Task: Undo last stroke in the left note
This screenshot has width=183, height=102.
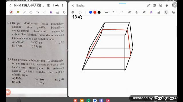Action: pos(37,12)
